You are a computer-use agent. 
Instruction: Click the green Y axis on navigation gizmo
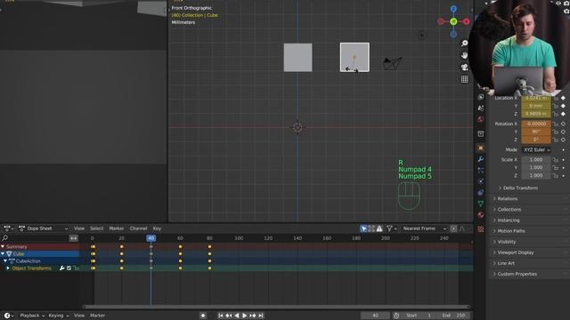pos(453,21)
